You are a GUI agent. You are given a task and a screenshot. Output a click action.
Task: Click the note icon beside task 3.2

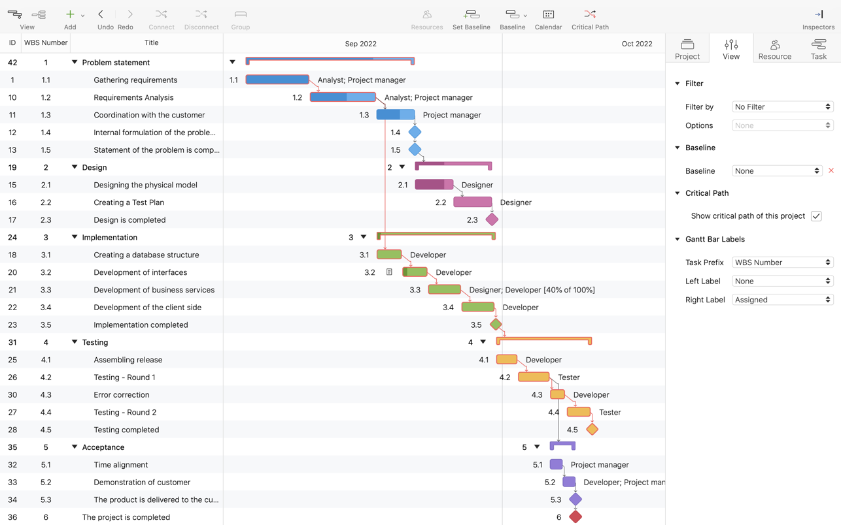(x=389, y=272)
